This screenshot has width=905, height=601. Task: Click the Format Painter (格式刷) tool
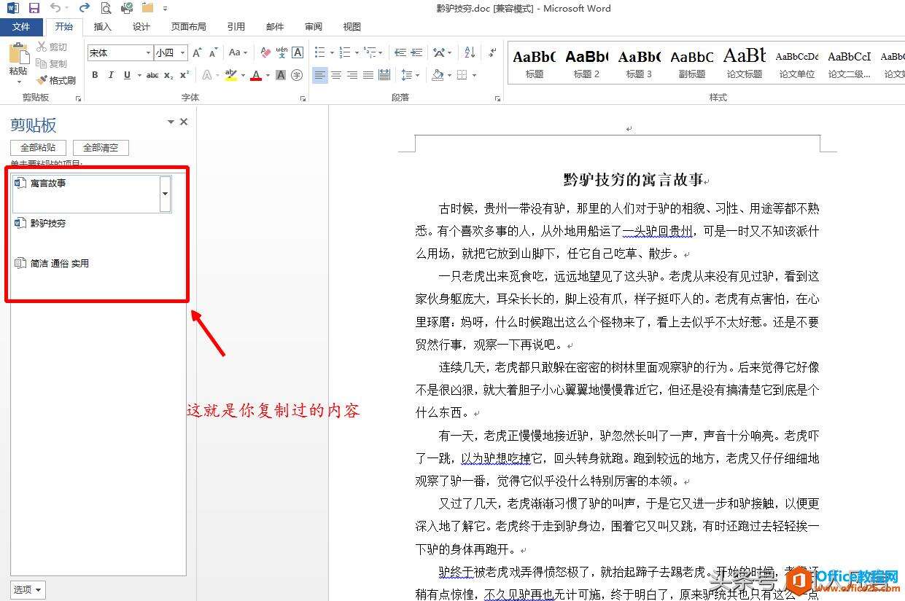coord(56,80)
